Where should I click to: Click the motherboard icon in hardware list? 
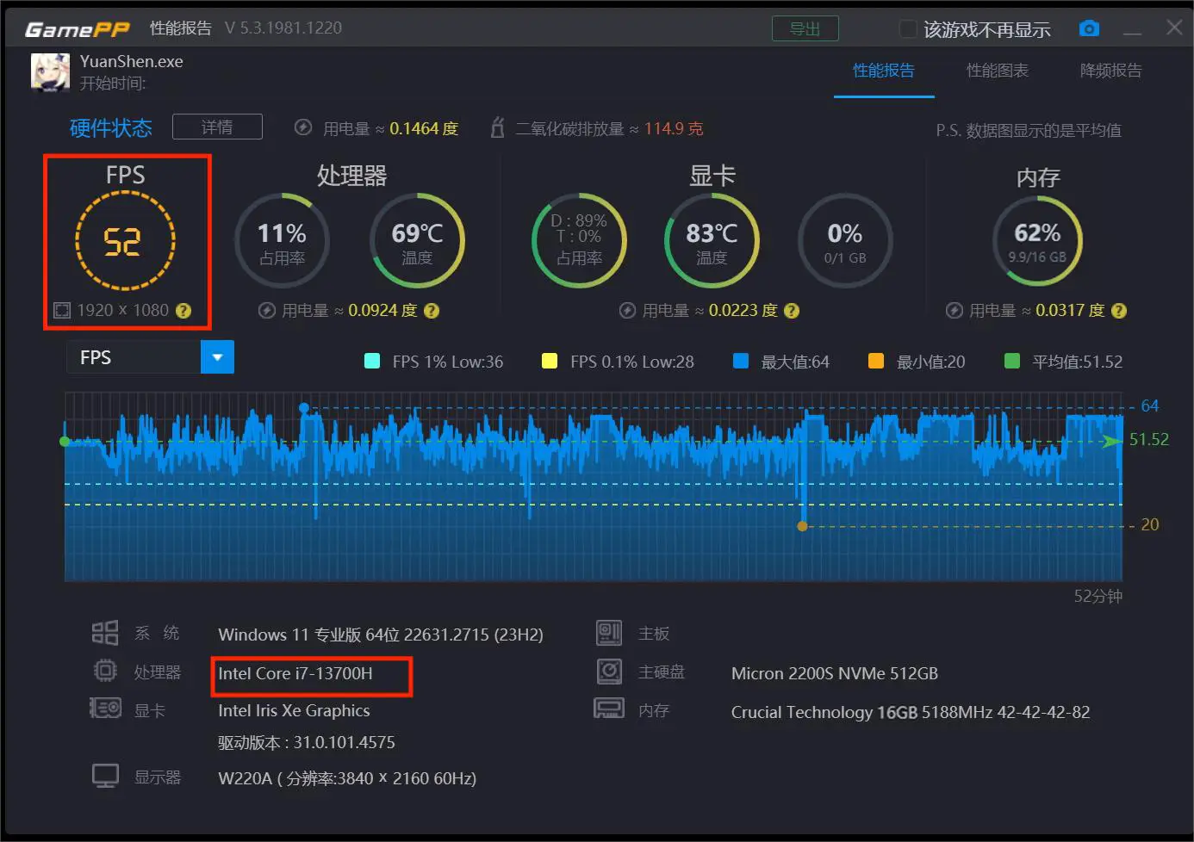(x=609, y=634)
